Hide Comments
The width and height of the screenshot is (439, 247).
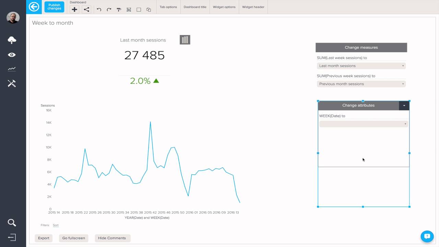click(x=112, y=238)
